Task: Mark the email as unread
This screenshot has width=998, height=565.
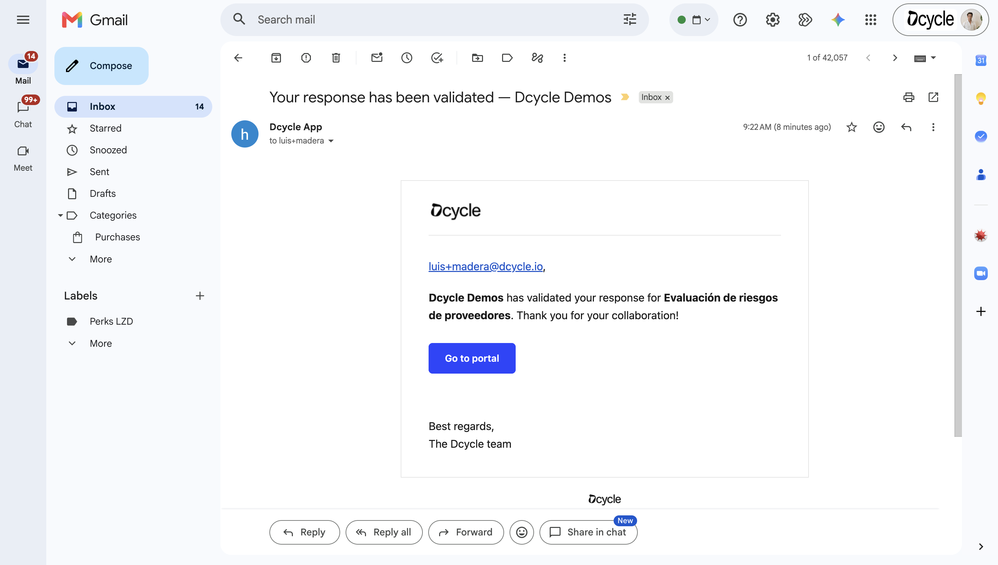Action: [x=377, y=58]
